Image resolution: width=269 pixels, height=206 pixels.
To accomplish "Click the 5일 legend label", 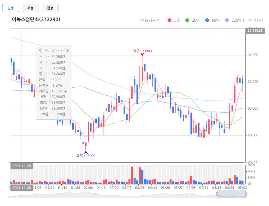I will pos(177,20).
